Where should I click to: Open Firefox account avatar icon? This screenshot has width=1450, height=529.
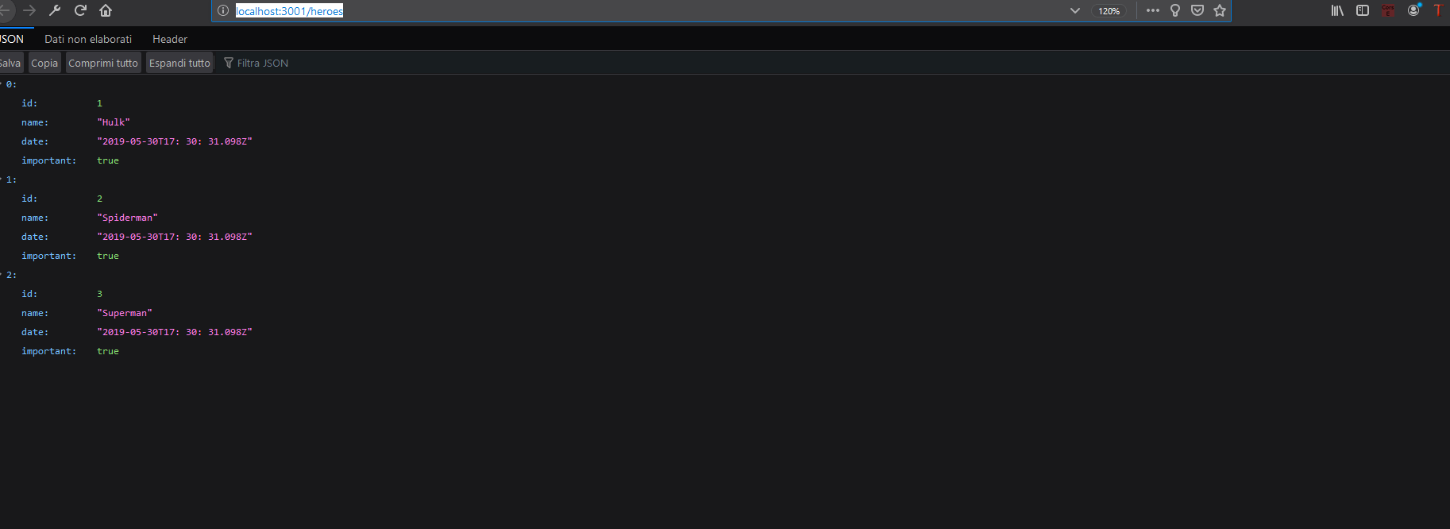click(1413, 10)
